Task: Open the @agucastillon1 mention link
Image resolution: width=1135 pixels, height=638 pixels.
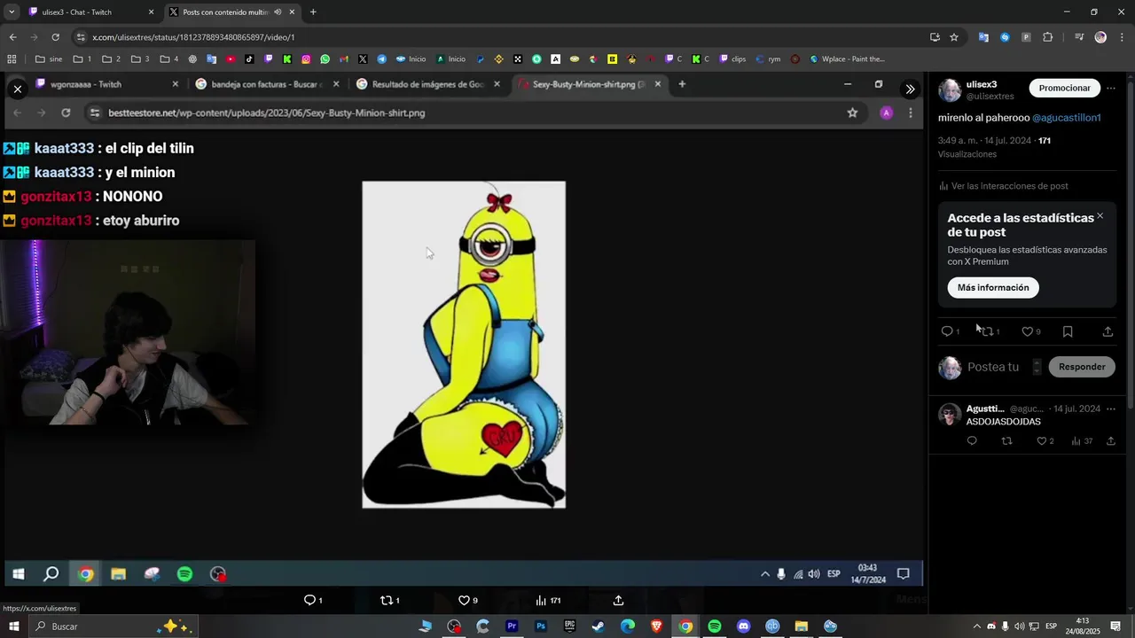Action: tap(1067, 118)
